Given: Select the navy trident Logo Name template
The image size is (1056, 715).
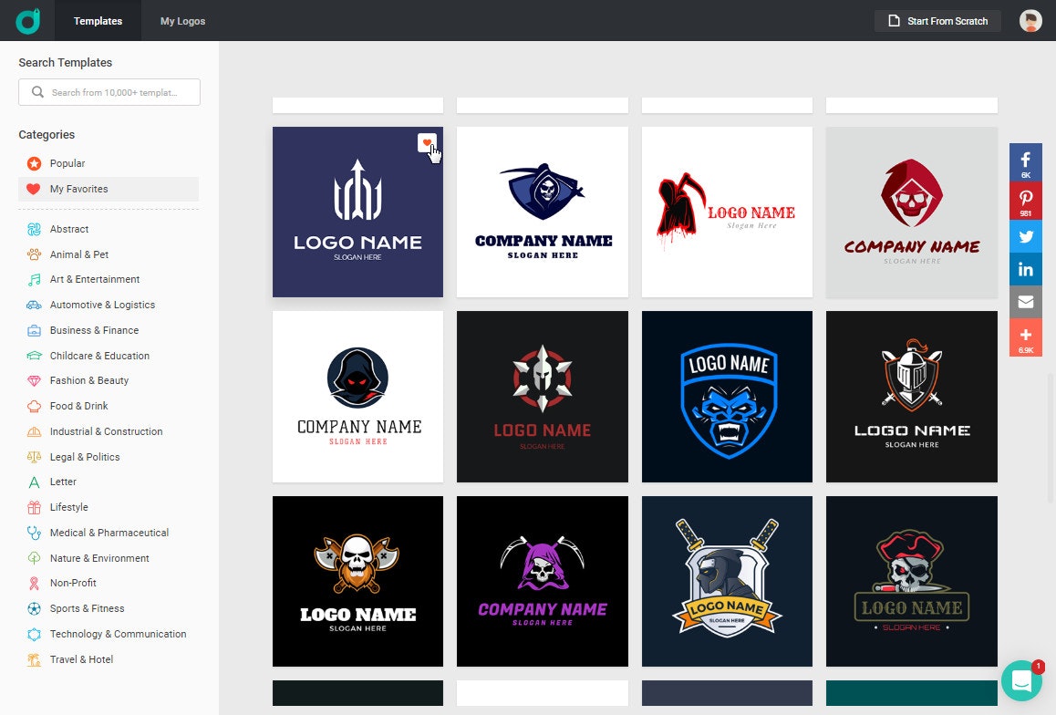Looking at the screenshot, I should 357,212.
